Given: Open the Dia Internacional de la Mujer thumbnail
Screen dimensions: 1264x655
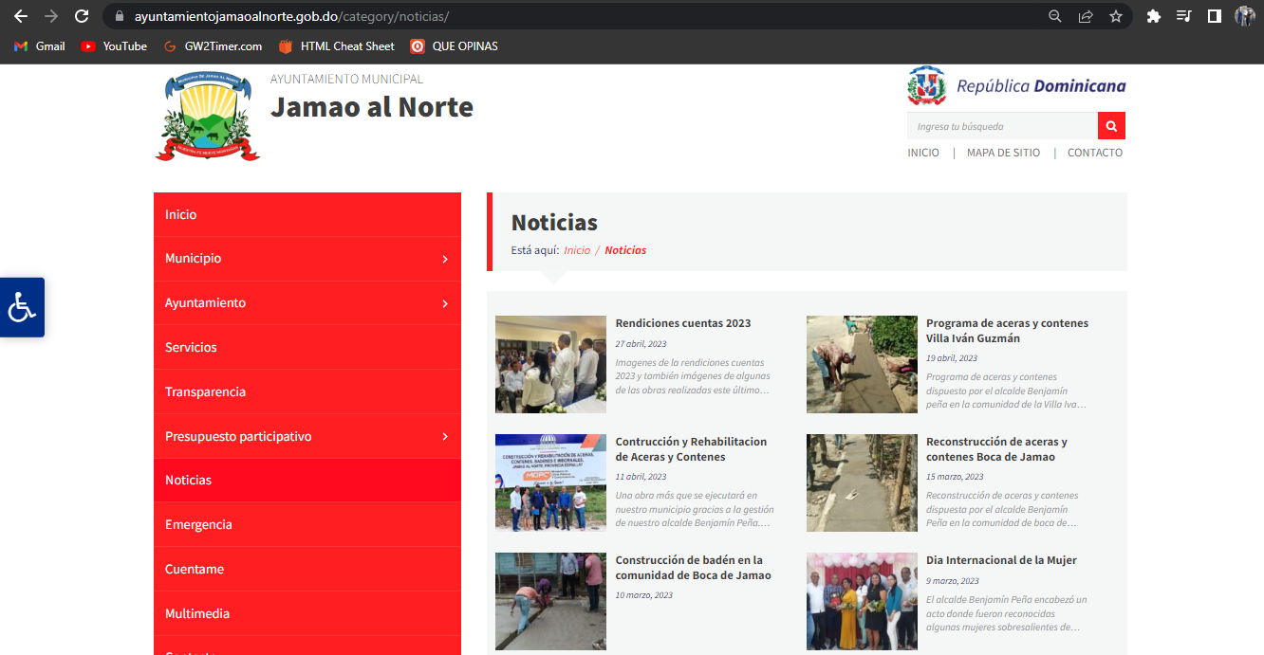Looking at the screenshot, I should pos(862,601).
